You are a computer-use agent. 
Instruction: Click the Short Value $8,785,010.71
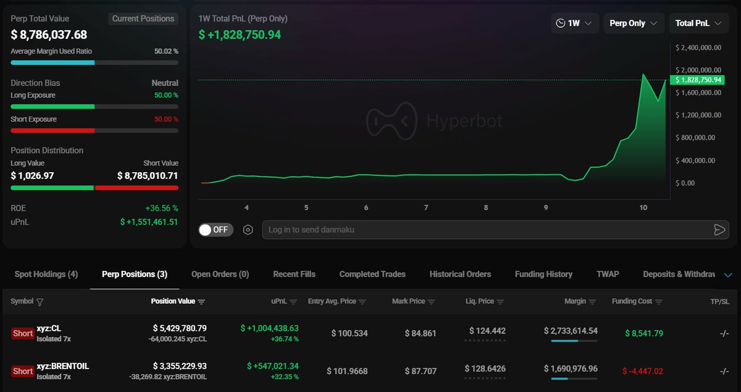click(x=148, y=176)
